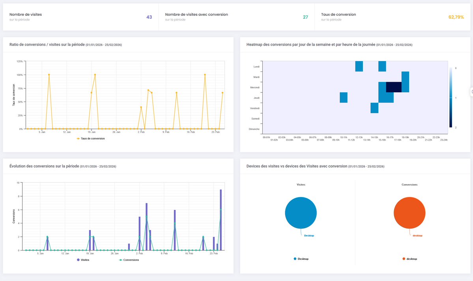Image resolution: width=473 pixels, height=281 pixels.
Task: Select the orange Conversions pie chart
Action: click(x=409, y=213)
